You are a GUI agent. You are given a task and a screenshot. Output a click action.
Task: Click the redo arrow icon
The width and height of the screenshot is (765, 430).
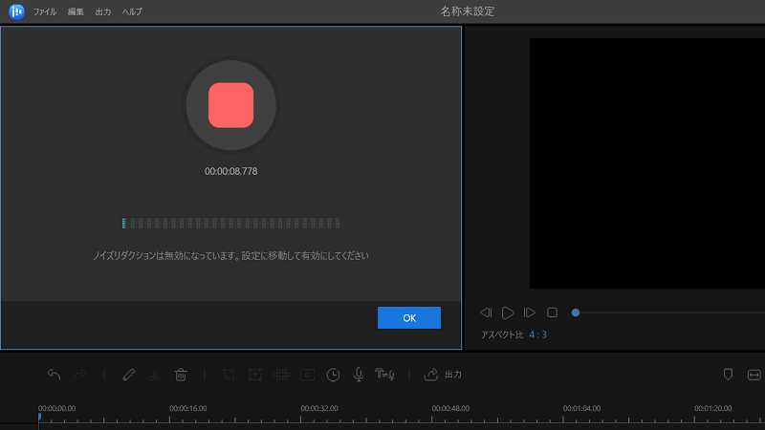pyautogui.click(x=80, y=375)
